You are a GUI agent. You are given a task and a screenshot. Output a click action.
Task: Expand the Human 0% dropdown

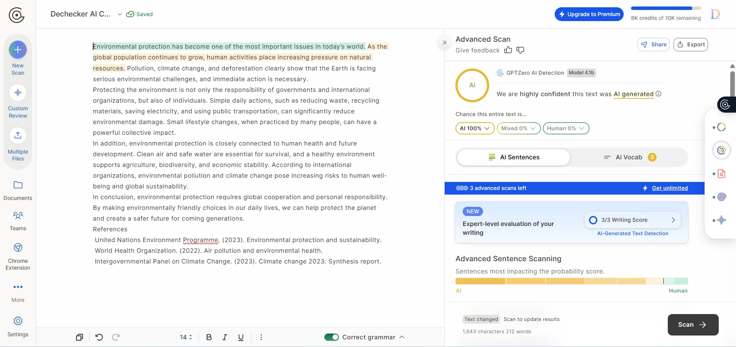point(566,128)
